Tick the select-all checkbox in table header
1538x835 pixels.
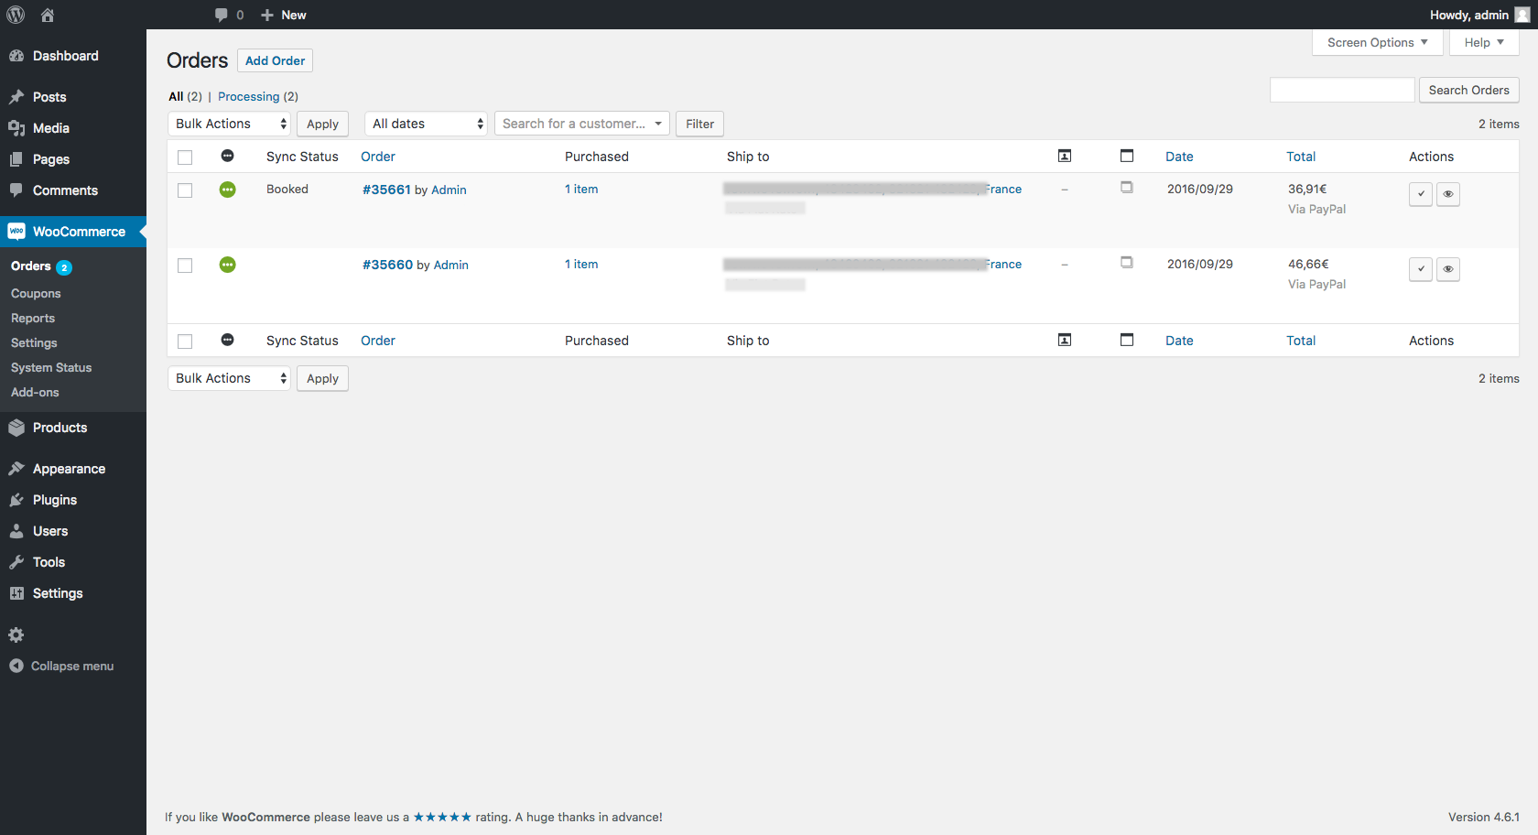[185, 157]
